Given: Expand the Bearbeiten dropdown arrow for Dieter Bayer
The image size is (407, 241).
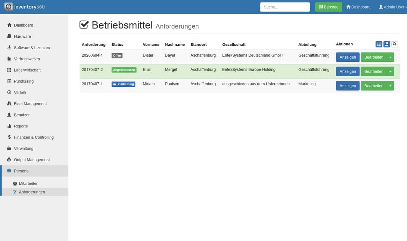Looking at the screenshot, I should point(390,57).
